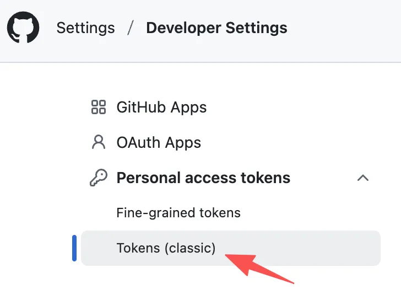Collapse the Personal access tokens chevron
The width and height of the screenshot is (401, 300).
pos(362,178)
